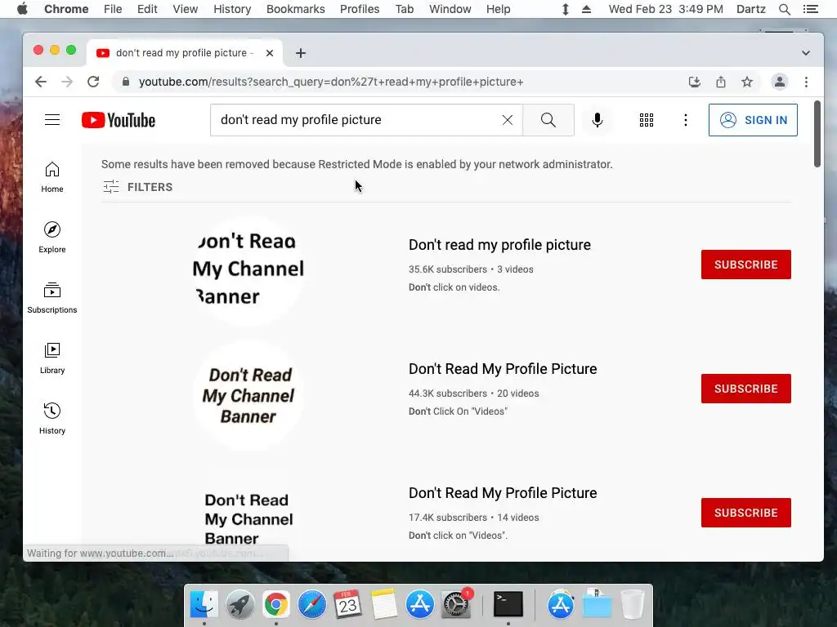Open Terminal from the Dock
This screenshot has height=627, width=837.
coord(508,604)
